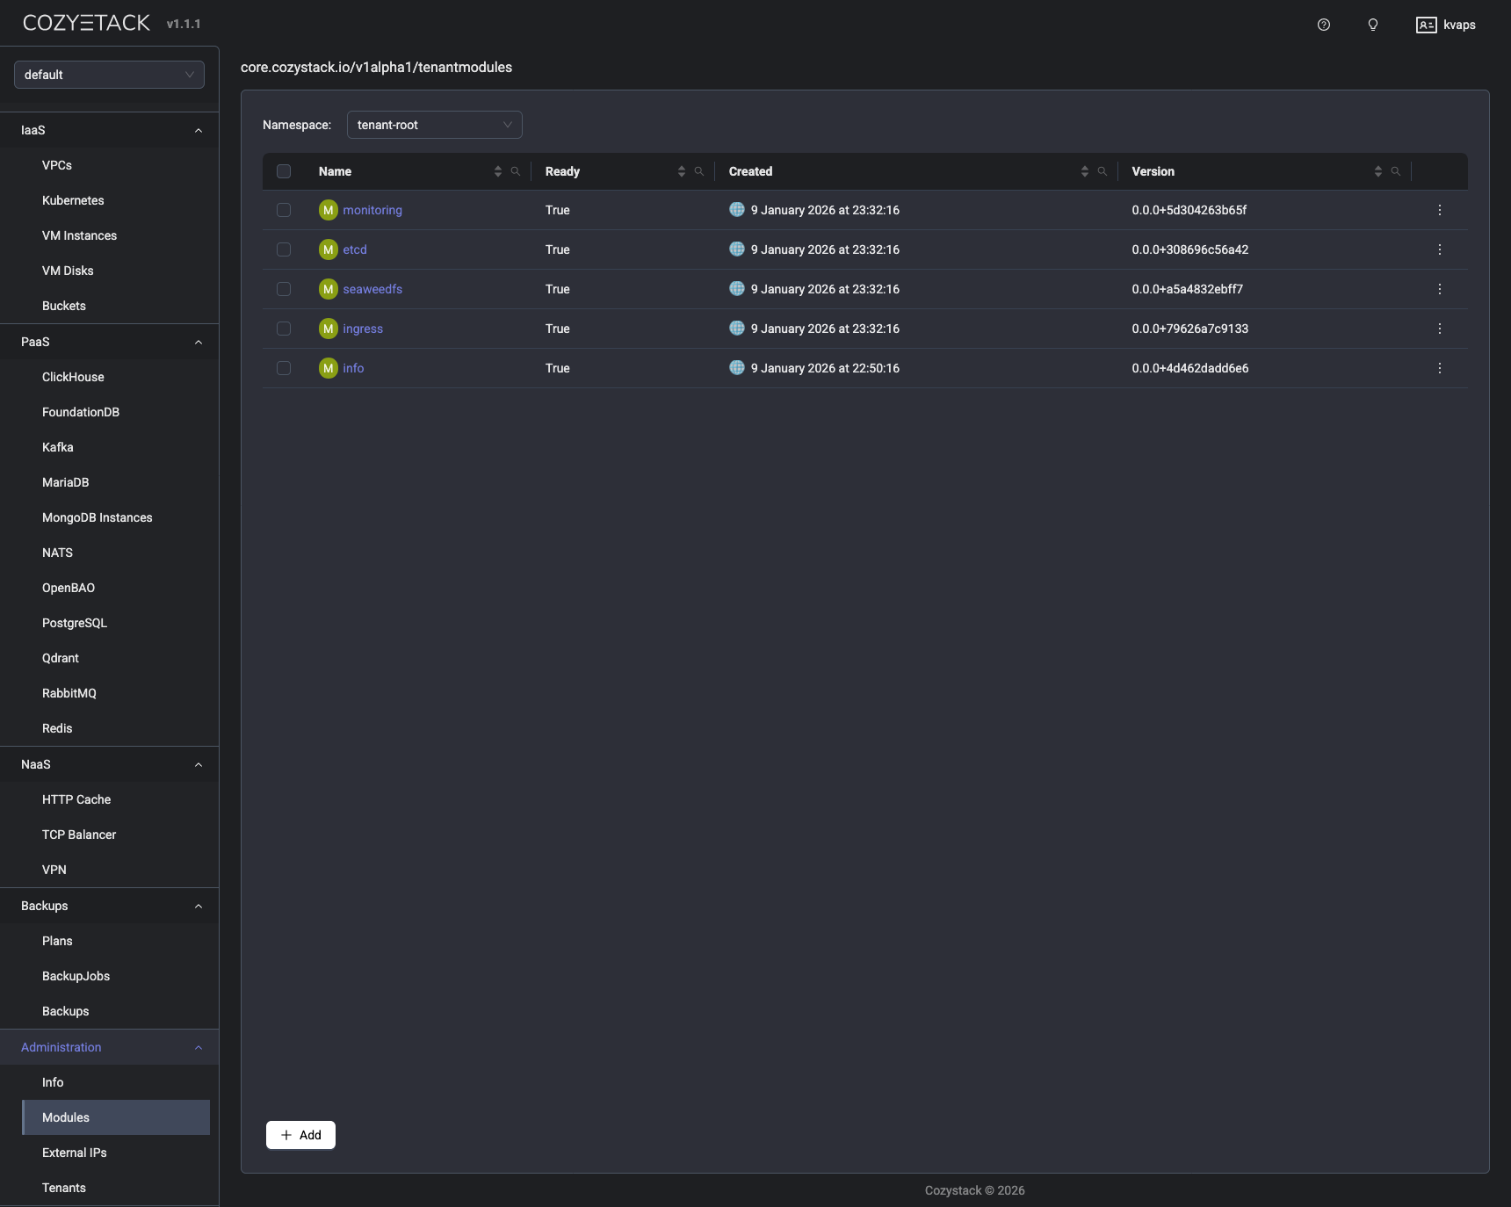
Task: Select Tenants in the Administration section
Action: pos(63,1188)
